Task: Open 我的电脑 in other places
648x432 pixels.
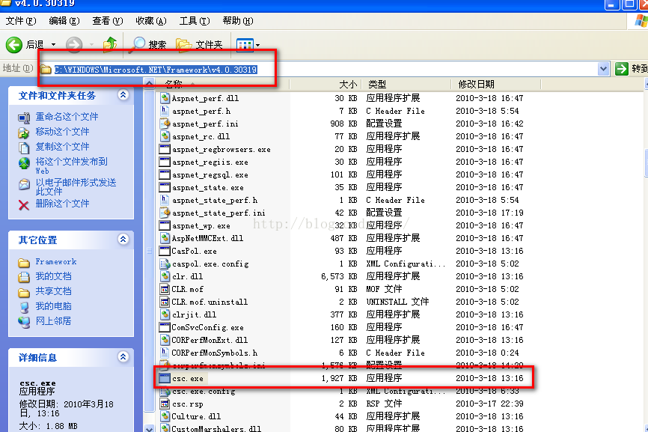Action: tap(53, 306)
